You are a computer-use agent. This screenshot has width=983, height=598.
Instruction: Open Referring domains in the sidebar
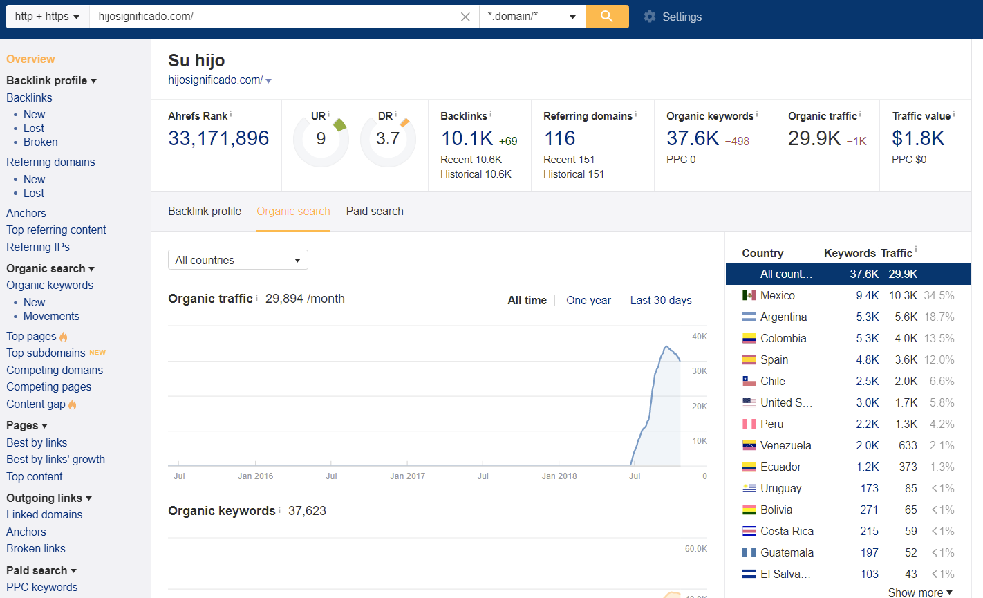(x=50, y=162)
